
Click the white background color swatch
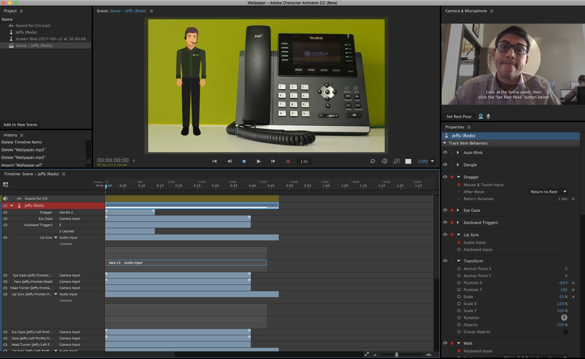[x=408, y=161]
